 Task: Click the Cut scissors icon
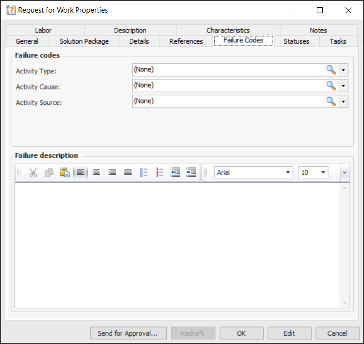(33, 172)
